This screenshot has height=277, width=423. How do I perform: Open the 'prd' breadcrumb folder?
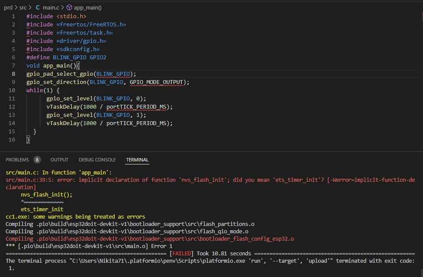(x=8, y=7)
